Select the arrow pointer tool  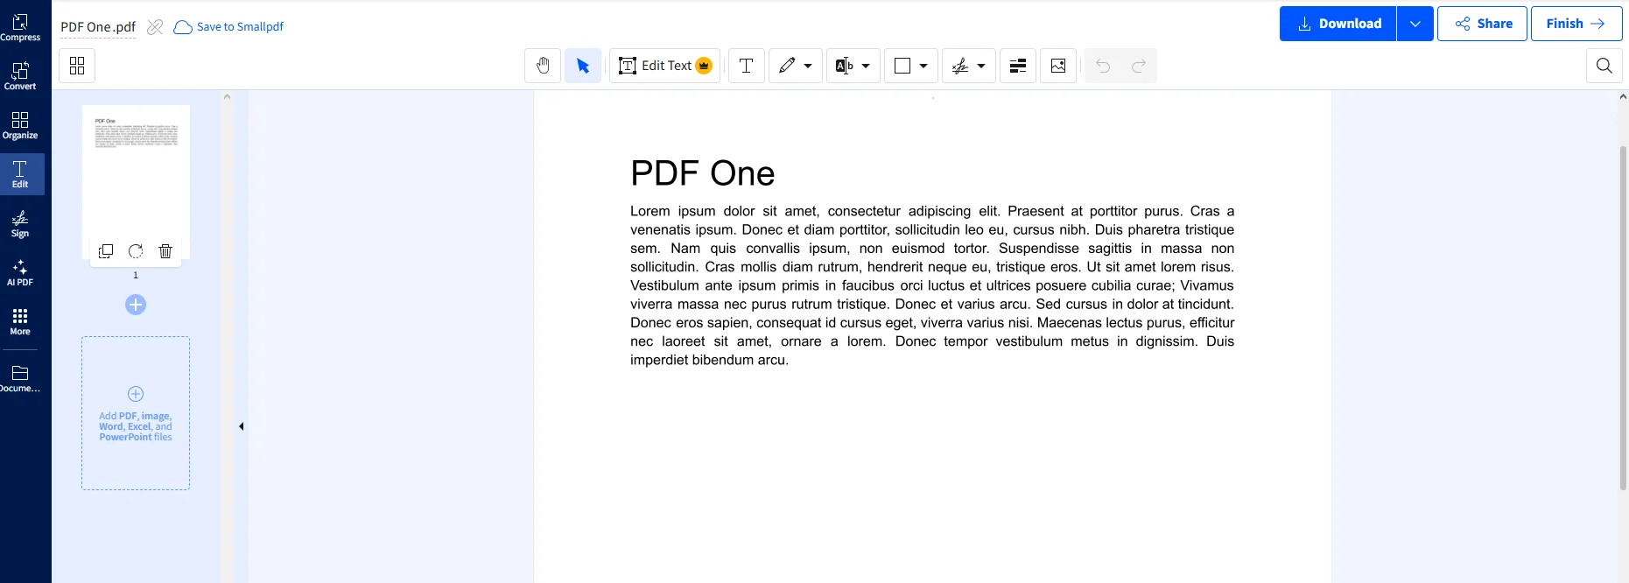pyautogui.click(x=583, y=66)
